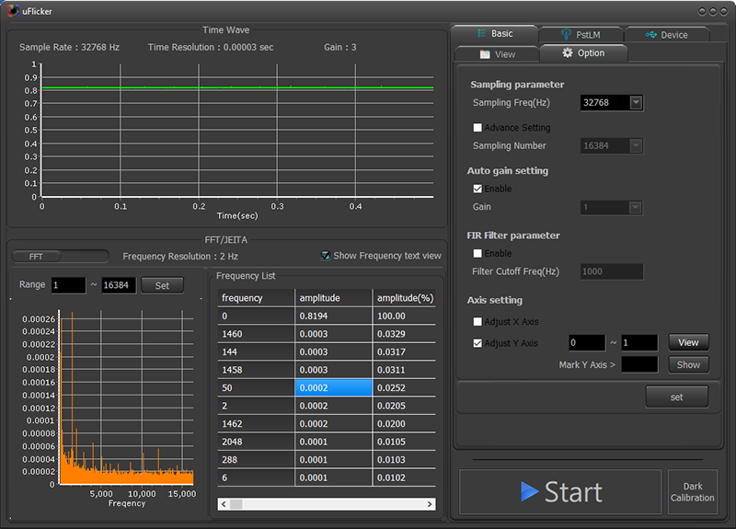Click the USB icon on Device tab
Viewport: 736px width, 529px height.
click(x=651, y=35)
